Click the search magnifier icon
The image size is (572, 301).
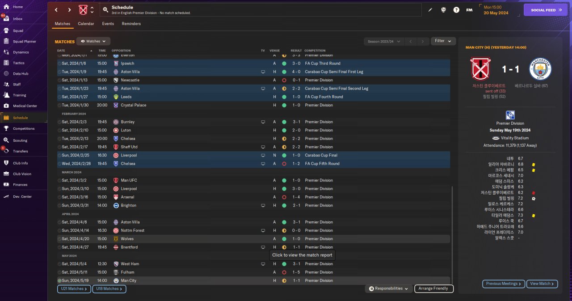click(x=105, y=9)
